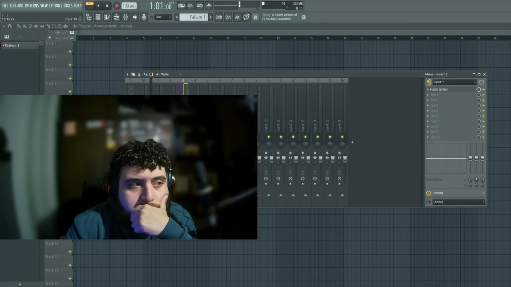Click the mixer latency clock icon at top
This screenshot has width=511, height=287.
481,82
